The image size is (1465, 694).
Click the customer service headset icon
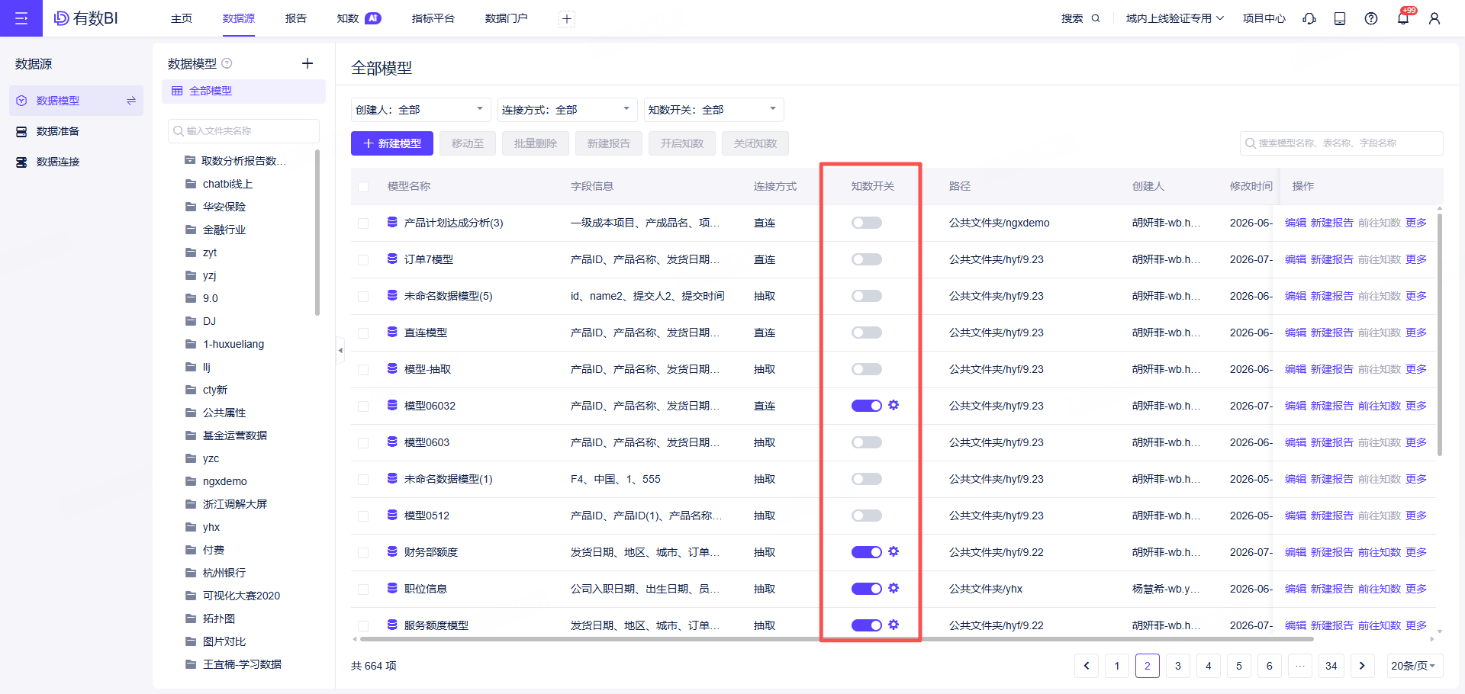coord(1309,18)
